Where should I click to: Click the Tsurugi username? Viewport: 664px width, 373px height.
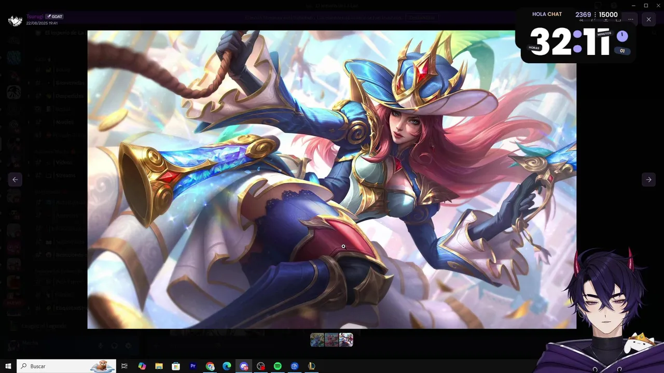tap(35, 16)
